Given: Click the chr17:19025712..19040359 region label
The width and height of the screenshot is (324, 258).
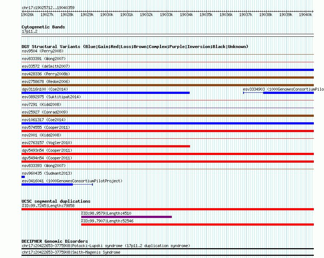Looking at the screenshot, I should (x=48, y=8).
